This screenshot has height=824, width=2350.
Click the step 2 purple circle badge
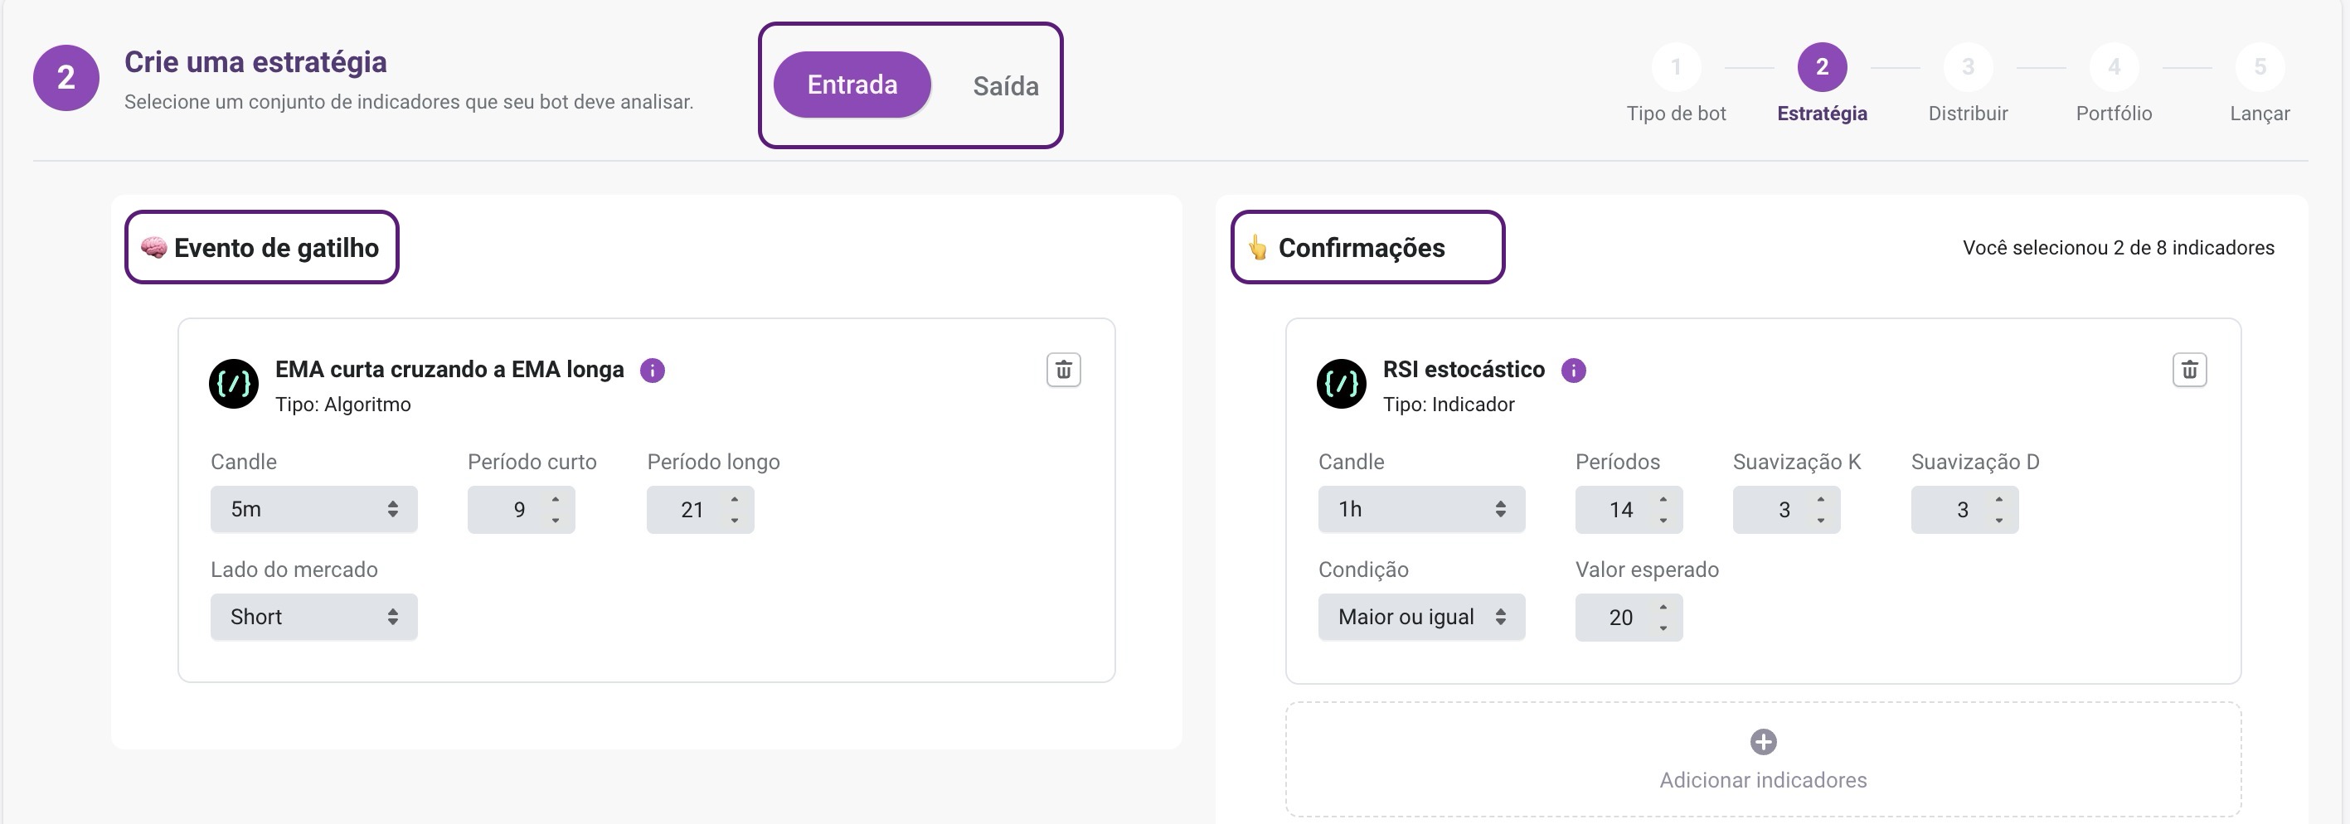66,77
